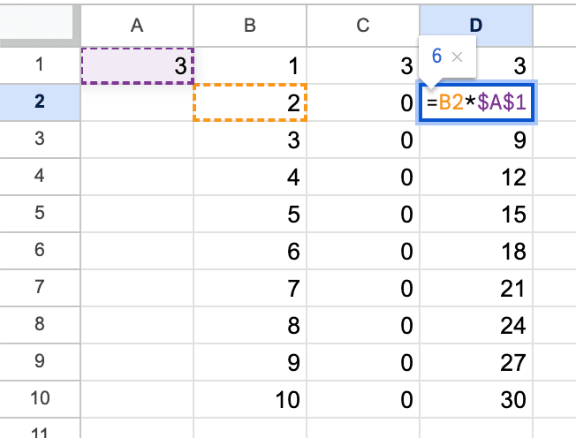Click cell A1 containing 3
576x438 pixels.
point(137,66)
